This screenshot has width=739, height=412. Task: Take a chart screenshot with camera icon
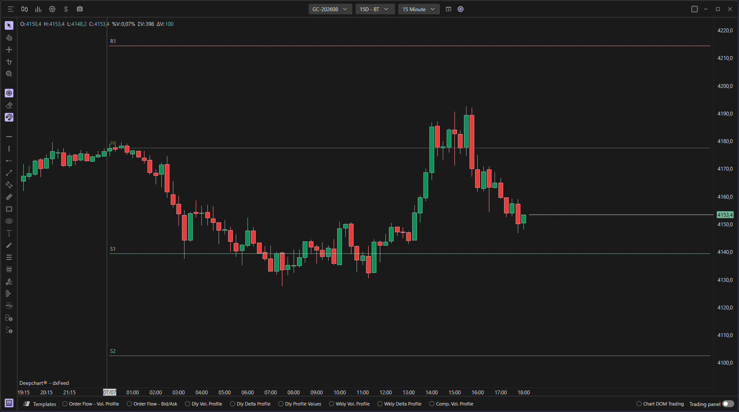[80, 9]
